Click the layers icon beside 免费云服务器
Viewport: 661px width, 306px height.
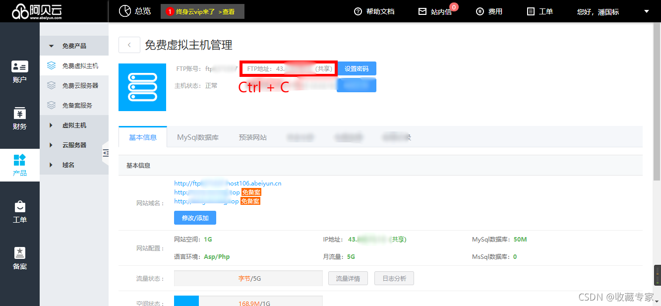pyautogui.click(x=51, y=85)
